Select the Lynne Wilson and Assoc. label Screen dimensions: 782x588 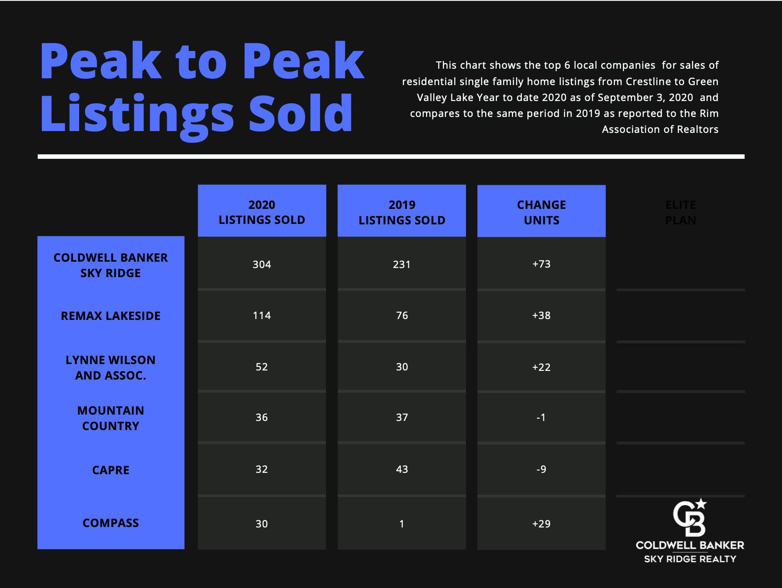pyautogui.click(x=110, y=368)
